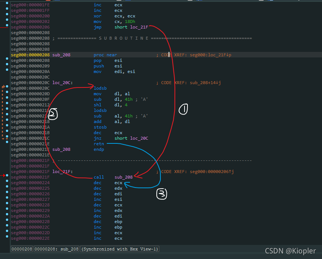The height and width of the screenshot is (259, 322).
Task: Toggle synchronization with Hex View-1
Action: [x=119, y=249]
